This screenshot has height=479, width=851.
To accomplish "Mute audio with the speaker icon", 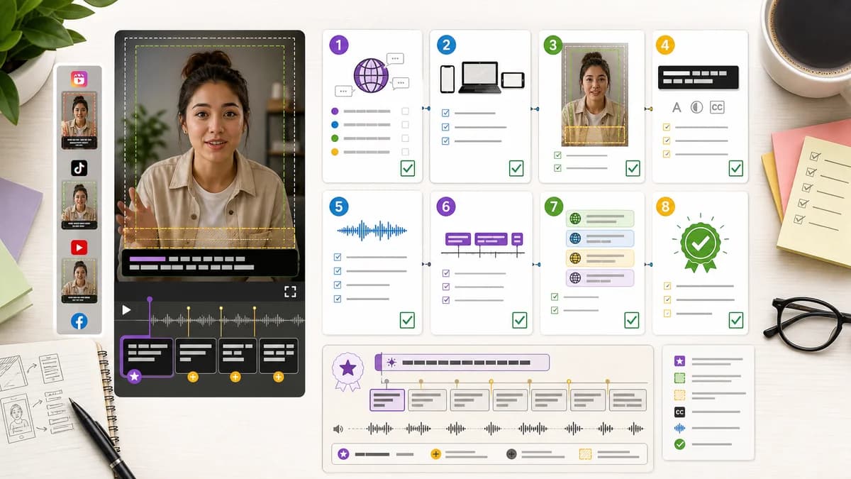I will click(x=338, y=429).
